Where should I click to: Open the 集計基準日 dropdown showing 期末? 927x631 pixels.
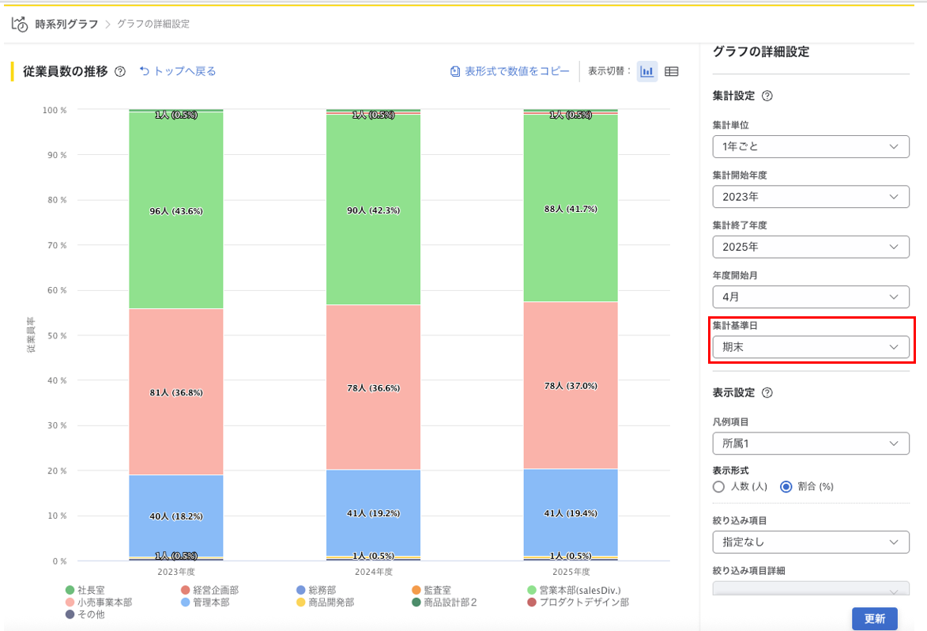(x=811, y=347)
